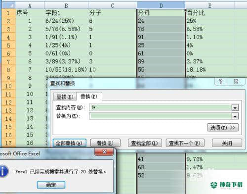Click header cell 分母
Image resolution: width=247 pixels, height=194 pixels.
tap(161, 13)
